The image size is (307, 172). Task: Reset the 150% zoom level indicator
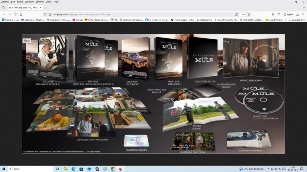click(x=243, y=14)
